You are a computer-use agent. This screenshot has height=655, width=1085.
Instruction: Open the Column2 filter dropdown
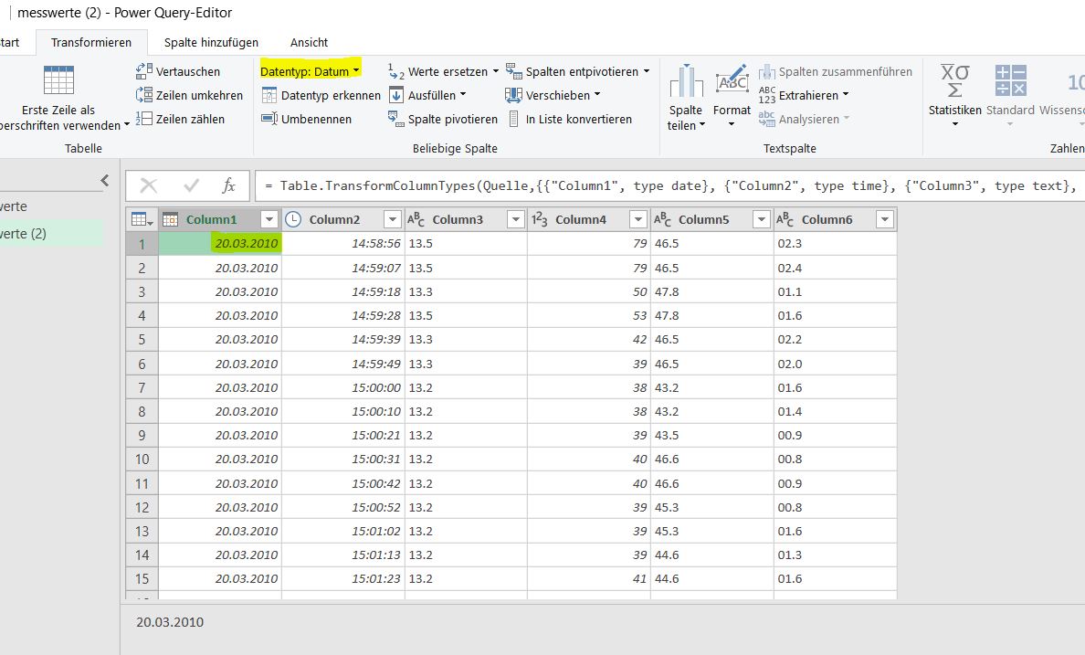393,219
